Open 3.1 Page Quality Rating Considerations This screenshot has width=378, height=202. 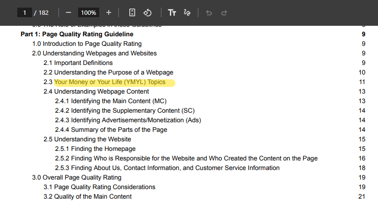(99, 187)
